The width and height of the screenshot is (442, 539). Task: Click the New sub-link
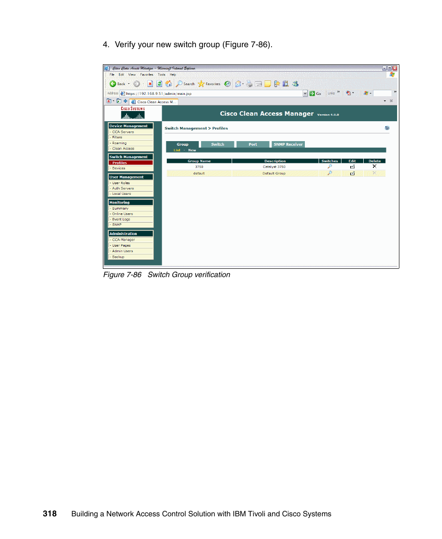point(192,150)
